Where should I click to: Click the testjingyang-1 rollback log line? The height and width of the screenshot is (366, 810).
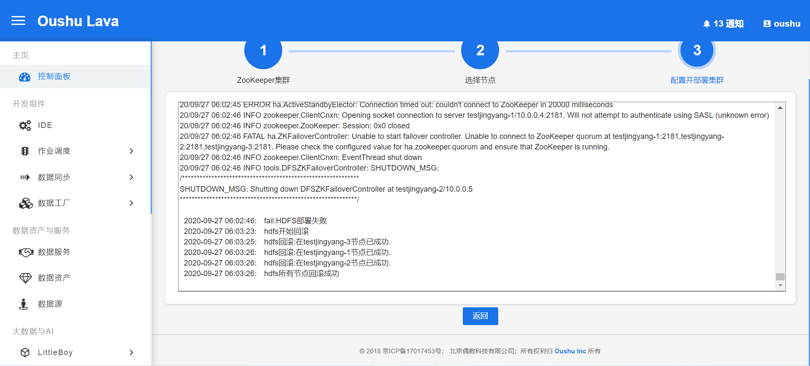[287, 252]
